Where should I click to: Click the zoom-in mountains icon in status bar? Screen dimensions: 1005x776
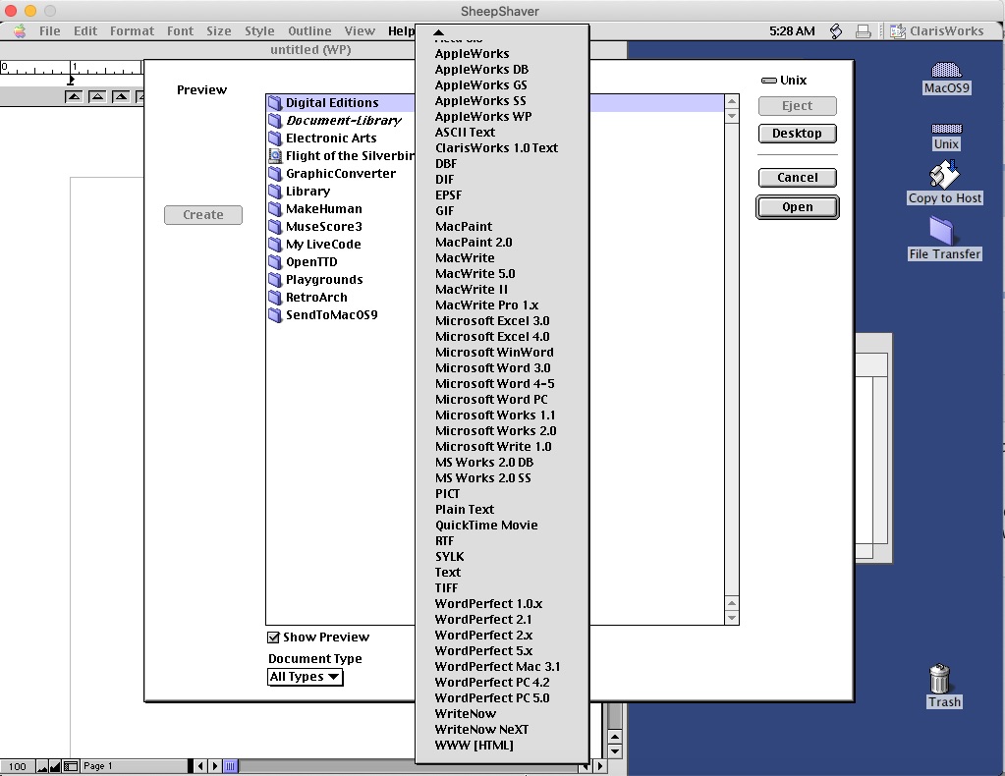coord(54,766)
